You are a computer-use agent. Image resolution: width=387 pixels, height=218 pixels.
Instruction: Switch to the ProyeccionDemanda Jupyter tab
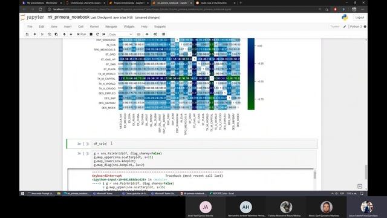click(129, 3)
